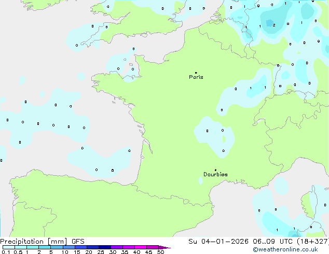Click the forecast date Su 04-01-2026 text
Viewport: 329px width, 254px height.
pyautogui.click(x=218, y=242)
